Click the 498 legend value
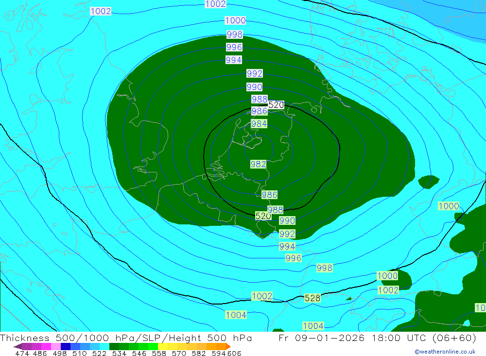 59,354
